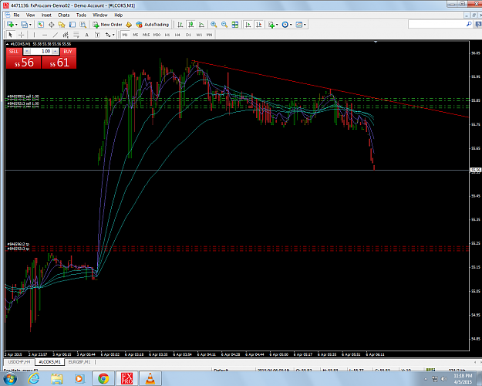
Task: Open the New Chart toolbar button
Action: (10, 25)
